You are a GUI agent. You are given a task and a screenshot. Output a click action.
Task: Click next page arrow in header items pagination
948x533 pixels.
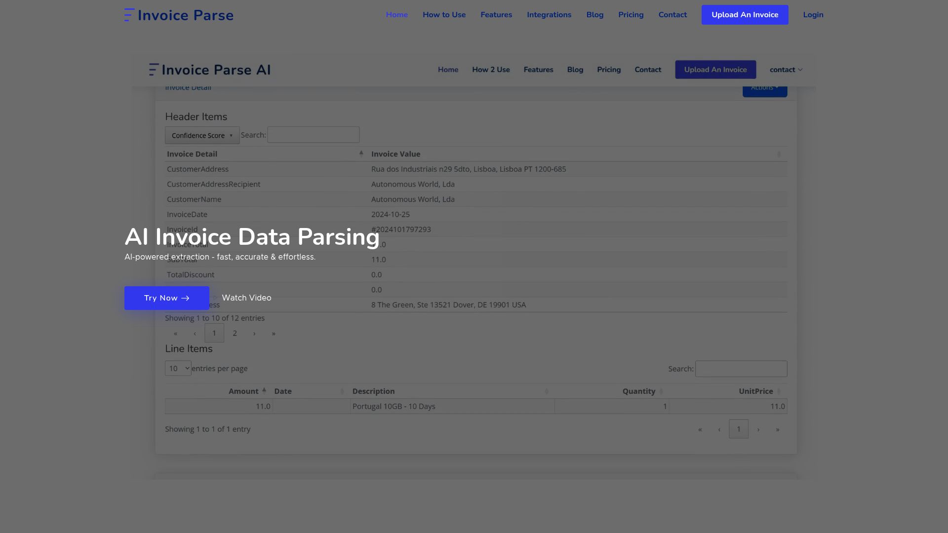pos(254,333)
